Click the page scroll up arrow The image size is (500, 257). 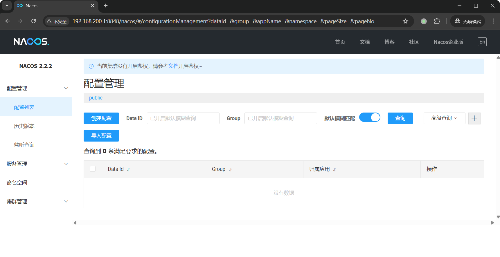tap(498, 57)
